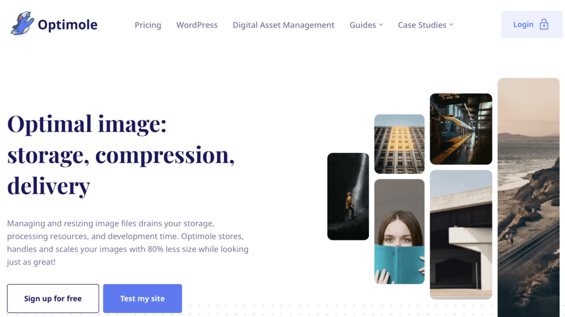This screenshot has height=317, width=565.
Task: Select the woman with teal book photo
Action: tap(399, 232)
